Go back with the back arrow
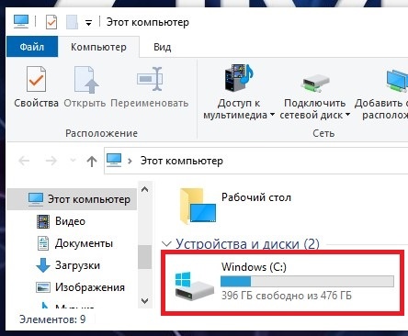This screenshot has height=336, width=408. (x=24, y=161)
